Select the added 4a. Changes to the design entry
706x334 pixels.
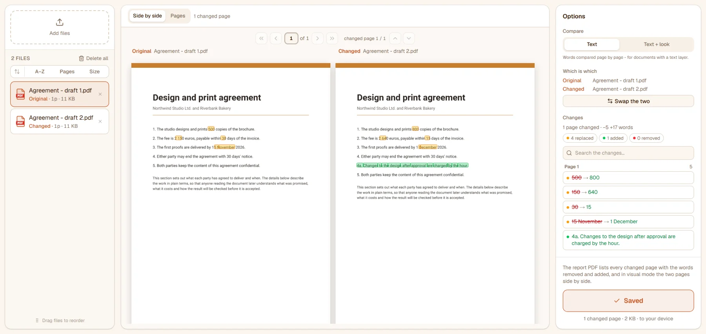pos(628,240)
